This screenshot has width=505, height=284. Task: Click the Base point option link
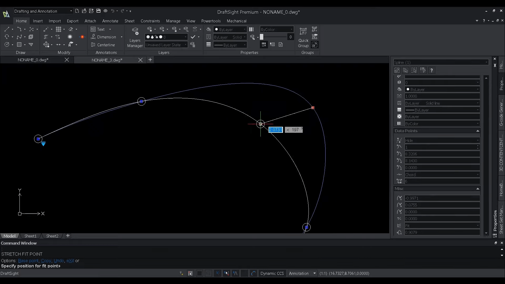28,261
